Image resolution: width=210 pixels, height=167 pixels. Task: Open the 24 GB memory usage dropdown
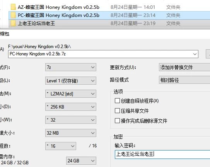tap(81, 161)
